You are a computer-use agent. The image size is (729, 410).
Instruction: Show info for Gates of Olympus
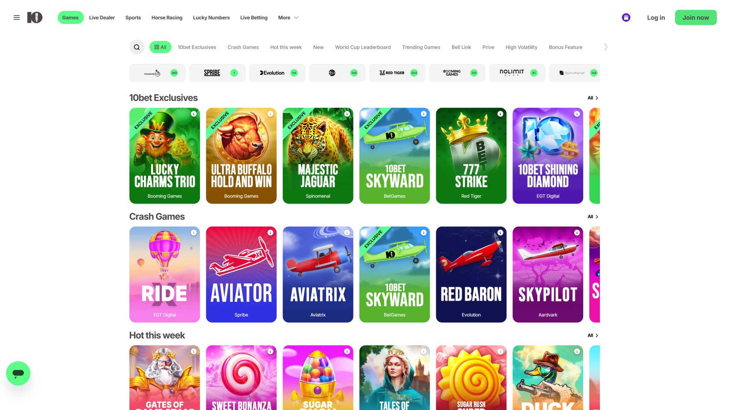pyautogui.click(x=194, y=352)
